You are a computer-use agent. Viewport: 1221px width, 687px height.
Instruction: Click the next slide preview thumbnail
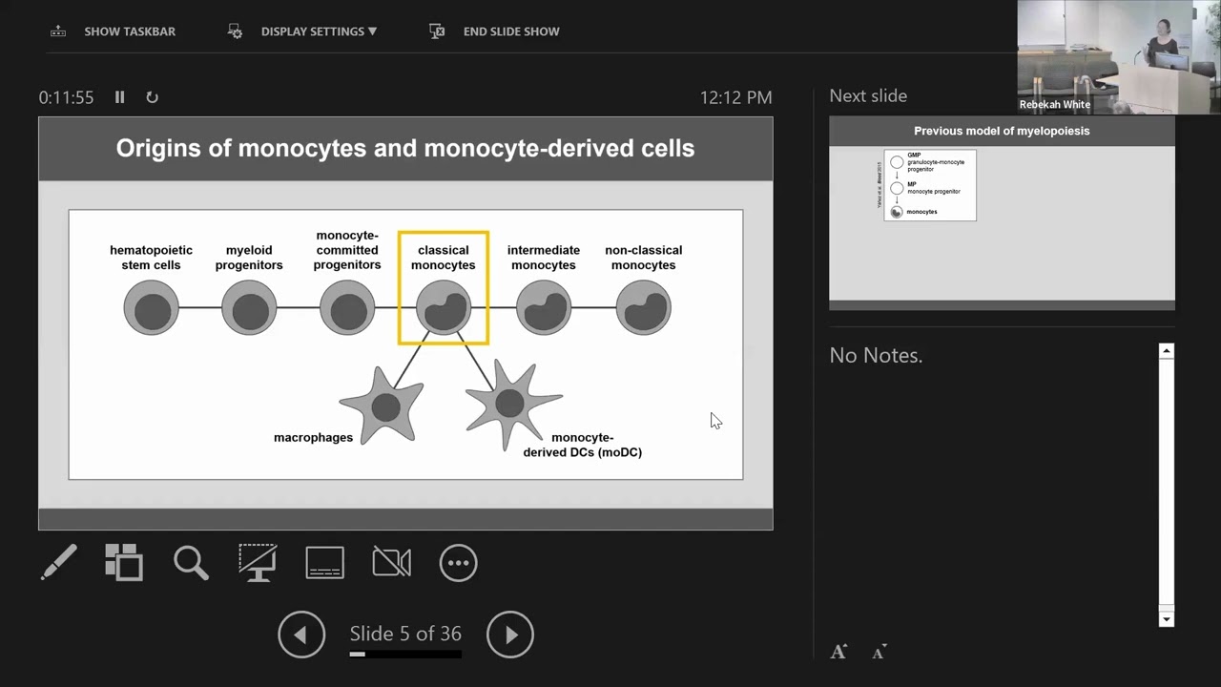click(x=1002, y=213)
